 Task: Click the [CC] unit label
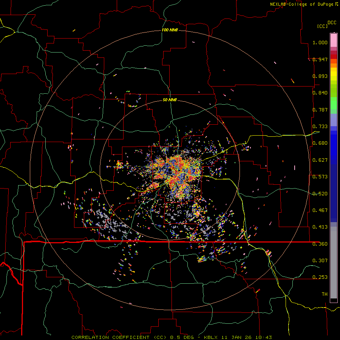coord(322,26)
